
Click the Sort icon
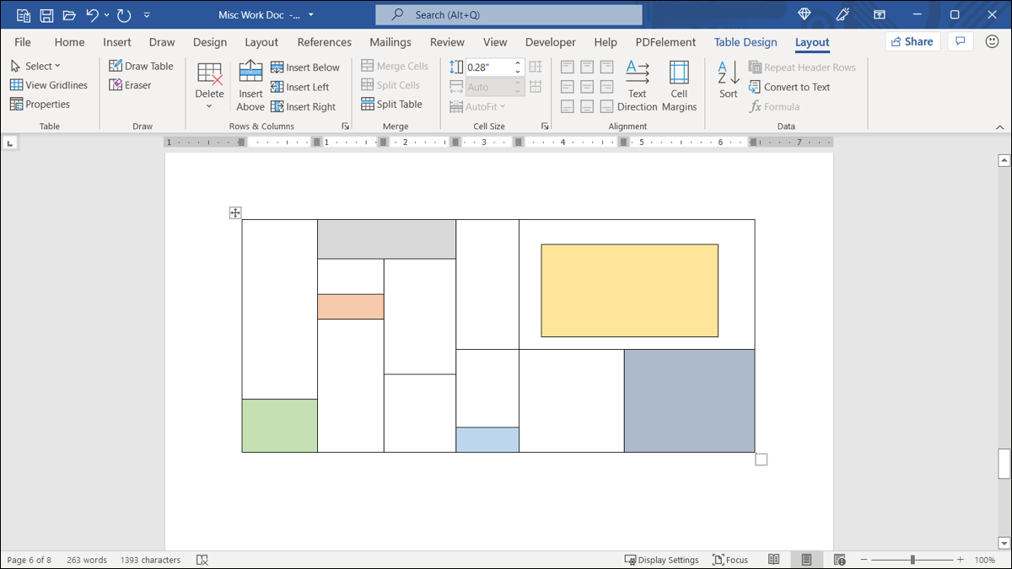point(729,80)
